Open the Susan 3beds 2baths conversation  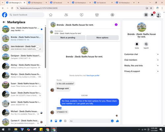click(22, 94)
